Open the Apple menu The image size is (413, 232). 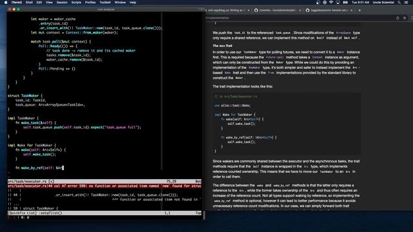pyautogui.click(x=6, y=3)
